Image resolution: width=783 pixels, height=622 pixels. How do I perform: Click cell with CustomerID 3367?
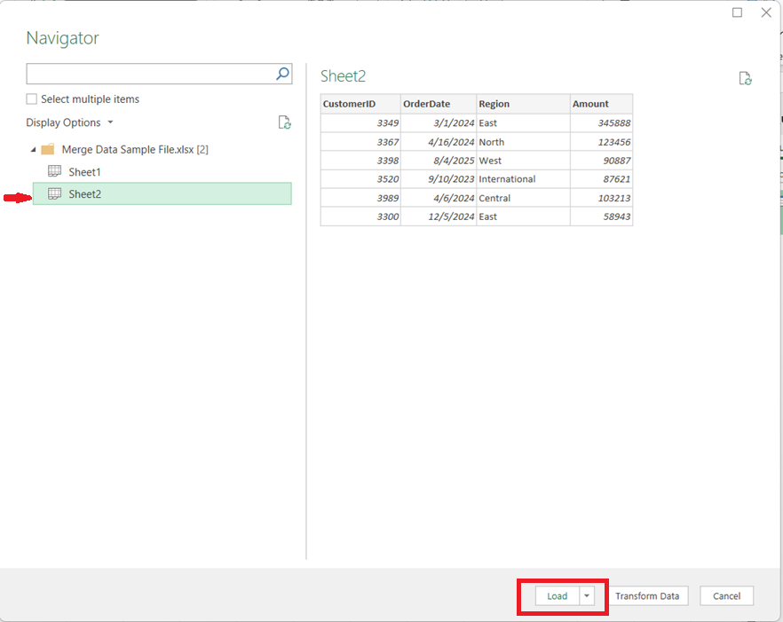(x=360, y=142)
